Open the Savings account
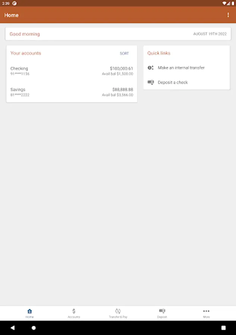 (72, 92)
